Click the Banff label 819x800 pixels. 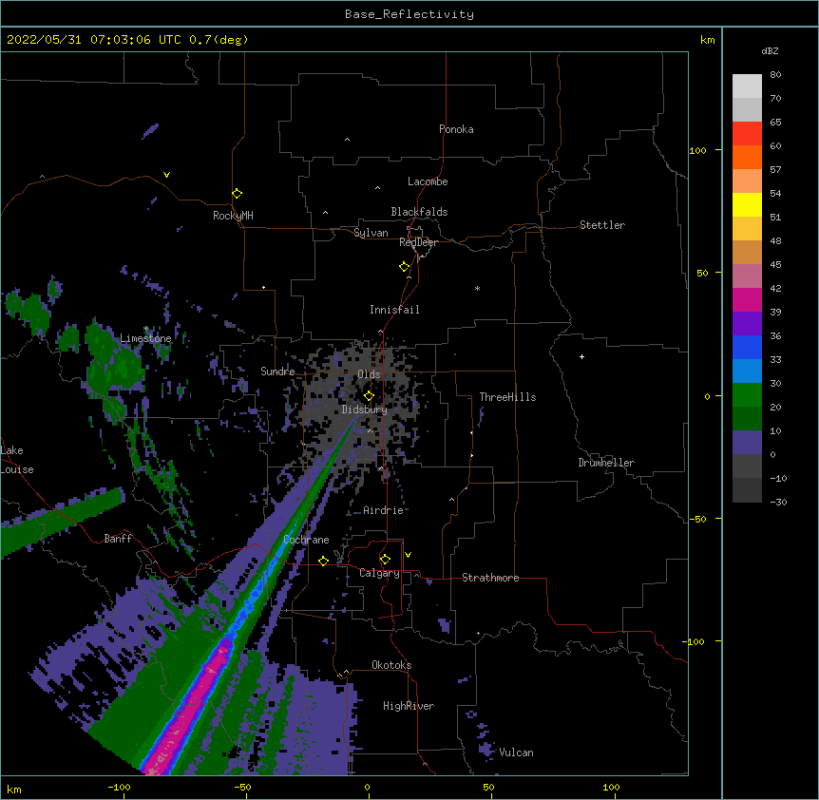pos(118,539)
